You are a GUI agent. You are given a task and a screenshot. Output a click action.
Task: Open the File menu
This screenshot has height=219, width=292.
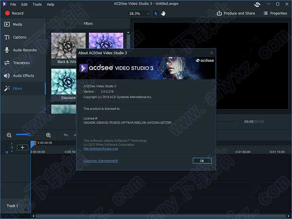click(x=13, y=4)
